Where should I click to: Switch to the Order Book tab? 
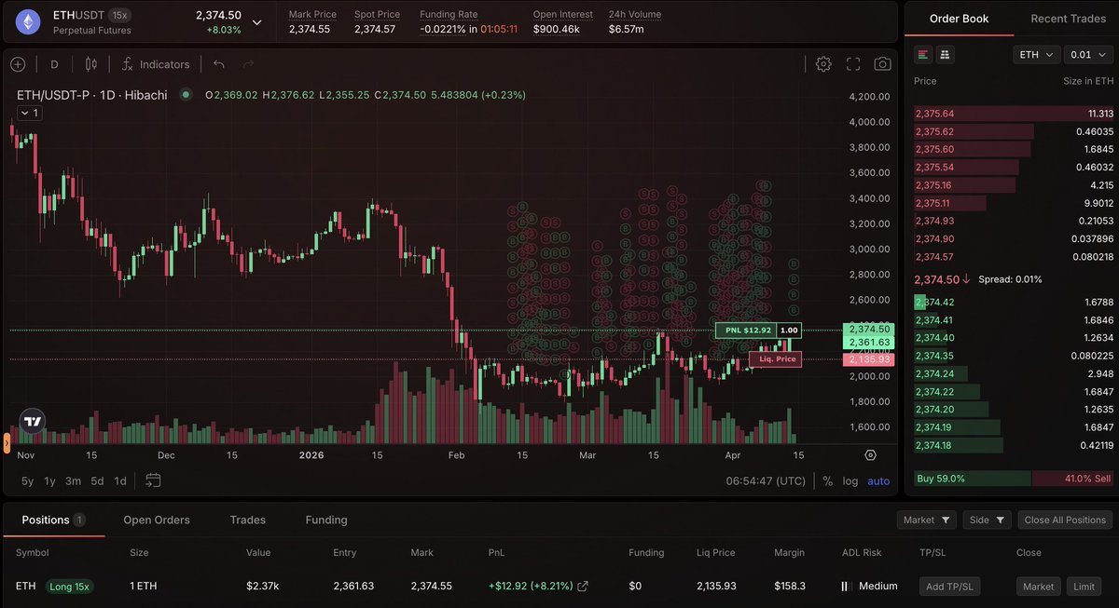click(x=959, y=19)
